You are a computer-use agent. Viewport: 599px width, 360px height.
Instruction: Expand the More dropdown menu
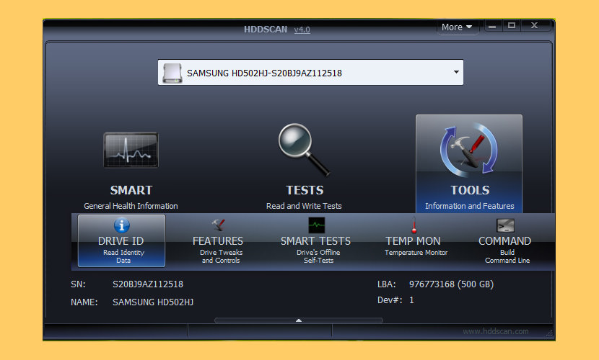457,27
